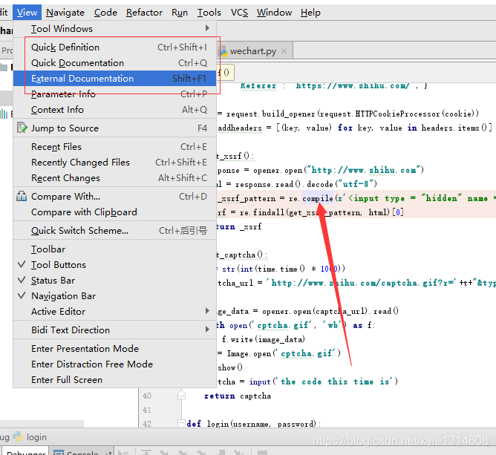Choose Quick Documentation from the menu
Viewport: 496px width, 455px height.
[115, 62]
